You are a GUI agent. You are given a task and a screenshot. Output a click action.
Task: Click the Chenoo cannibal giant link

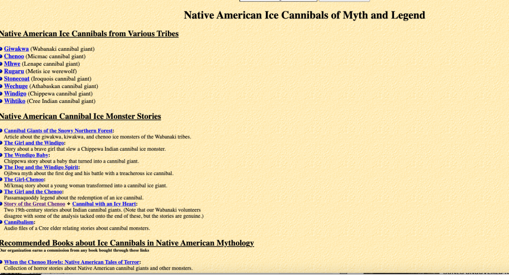click(x=14, y=56)
